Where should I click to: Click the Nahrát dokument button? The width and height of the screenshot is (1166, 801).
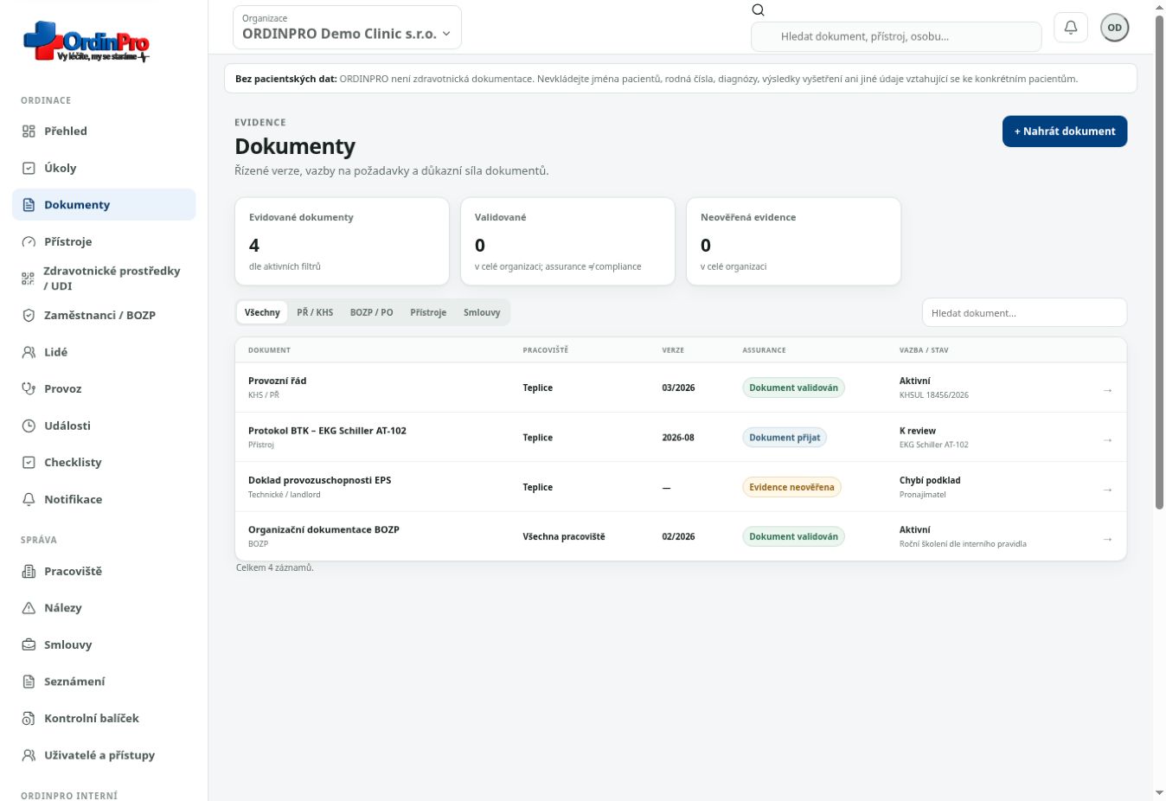click(x=1065, y=131)
